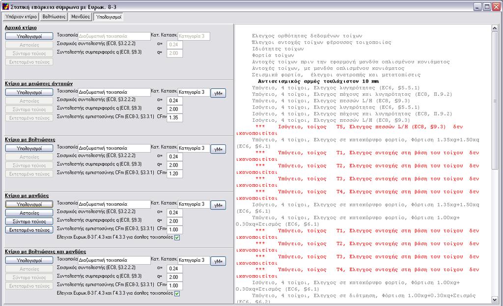This screenshot has width=503, height=306.
Task: Edit α= field in Κτίριο με μειώσεις αντοχών
Action: coord(175,101)
